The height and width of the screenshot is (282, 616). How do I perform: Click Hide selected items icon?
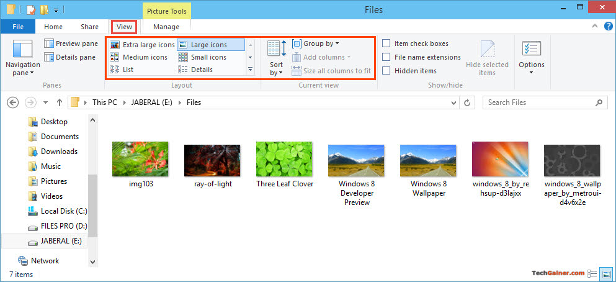487,49
